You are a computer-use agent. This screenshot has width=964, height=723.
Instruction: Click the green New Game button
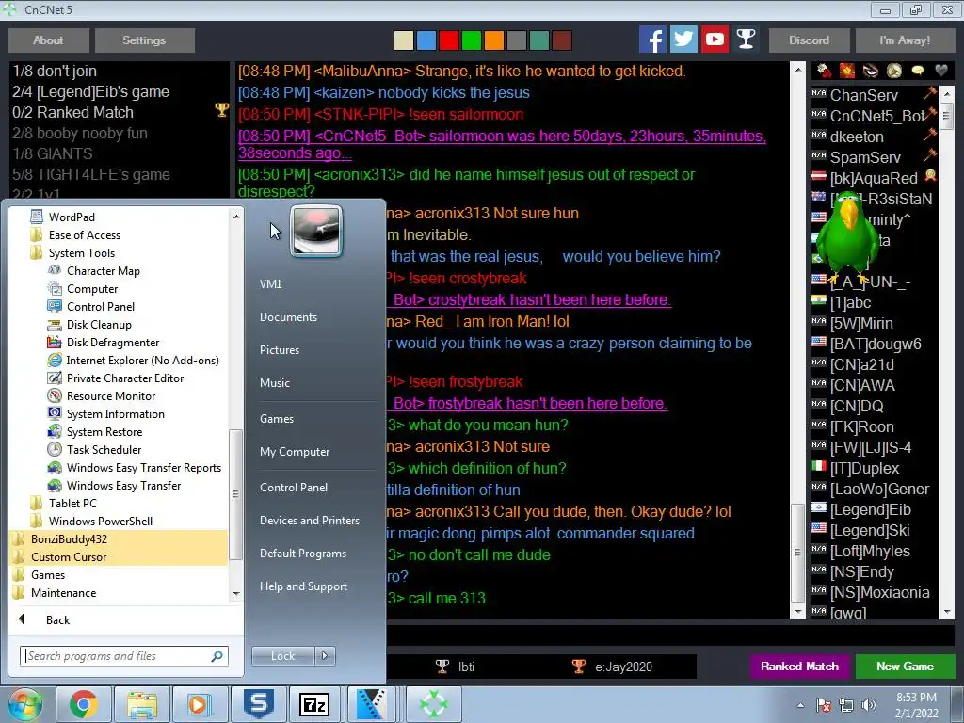(905, 667)
